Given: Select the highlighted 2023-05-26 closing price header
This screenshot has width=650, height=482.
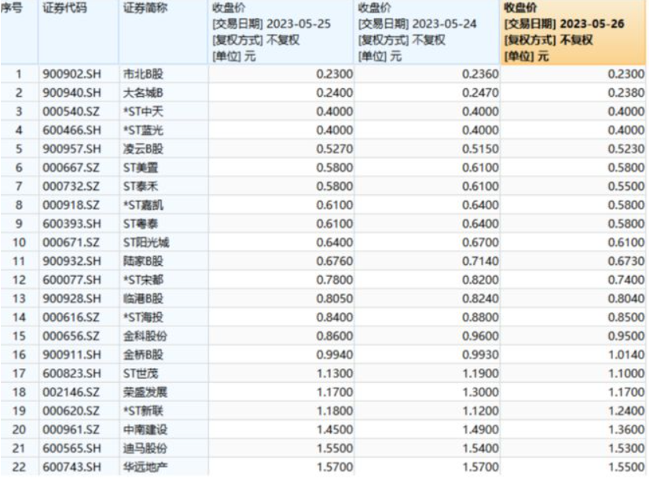Looking at the screenshot, I should (x=573, y=32).
